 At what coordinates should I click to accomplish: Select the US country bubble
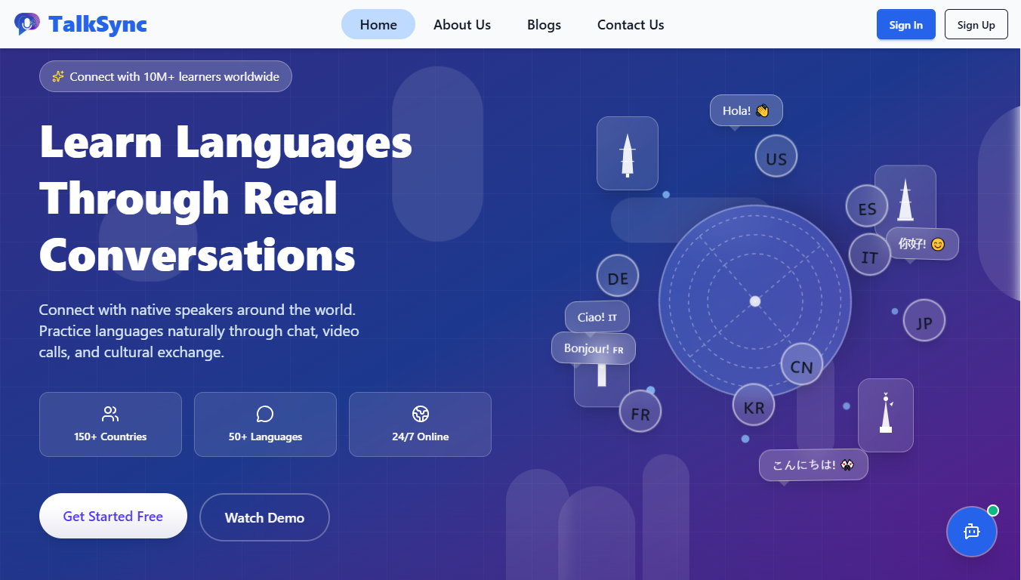click(776, 156)
